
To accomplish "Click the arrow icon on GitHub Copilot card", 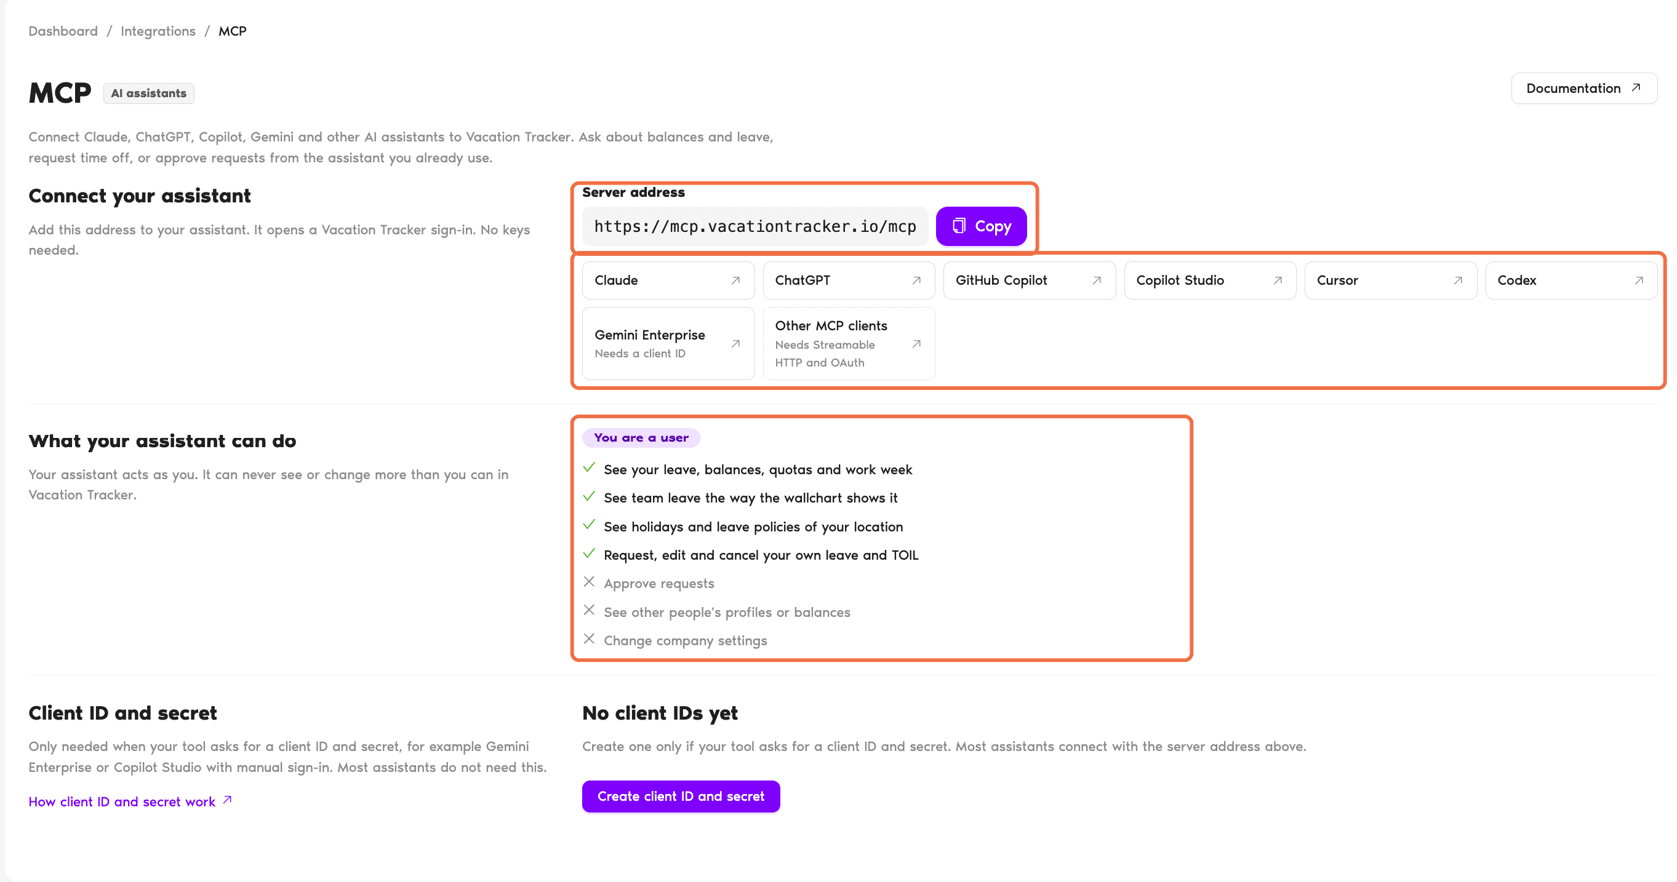I will click(x=1096, y=280).
